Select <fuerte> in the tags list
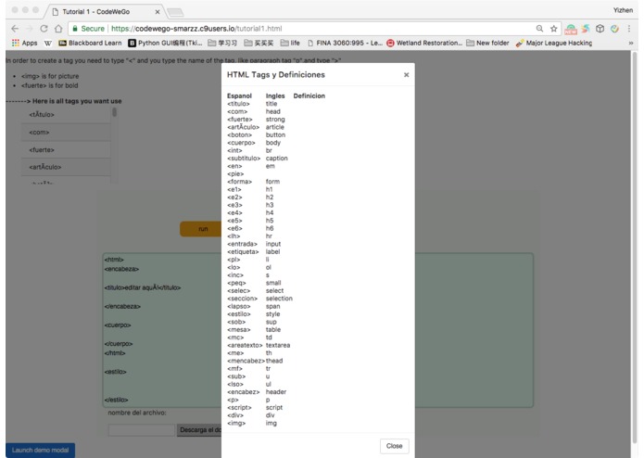Screen dimensions: 644x458 [66, 150]
